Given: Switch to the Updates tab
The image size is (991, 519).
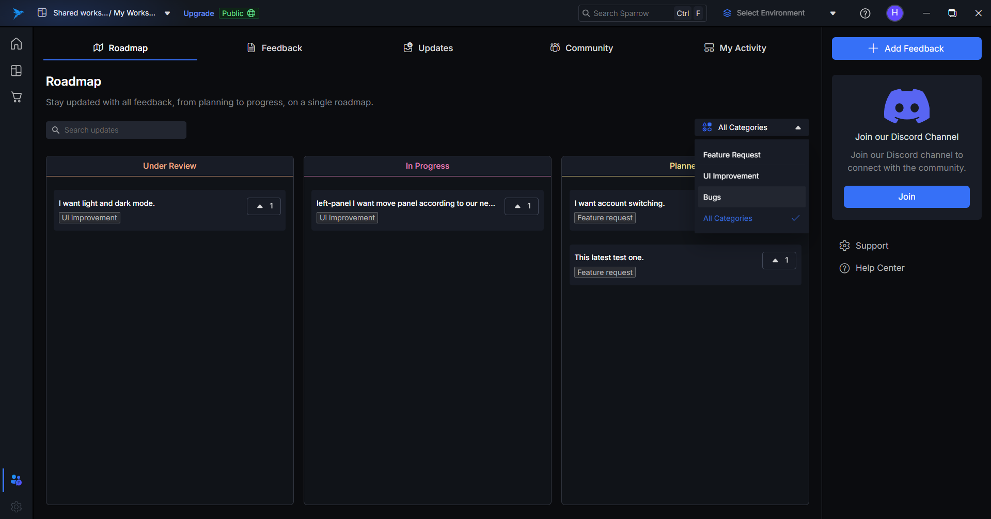Looking at the screenshot, I should coord(428,48).
